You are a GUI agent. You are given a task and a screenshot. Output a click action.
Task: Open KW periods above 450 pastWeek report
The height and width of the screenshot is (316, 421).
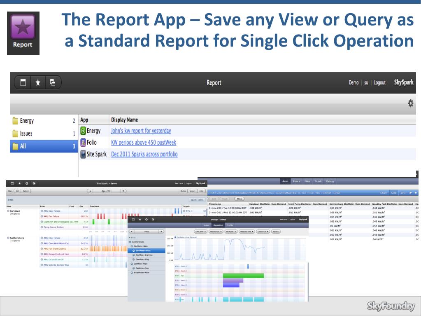tap(144, 143)
